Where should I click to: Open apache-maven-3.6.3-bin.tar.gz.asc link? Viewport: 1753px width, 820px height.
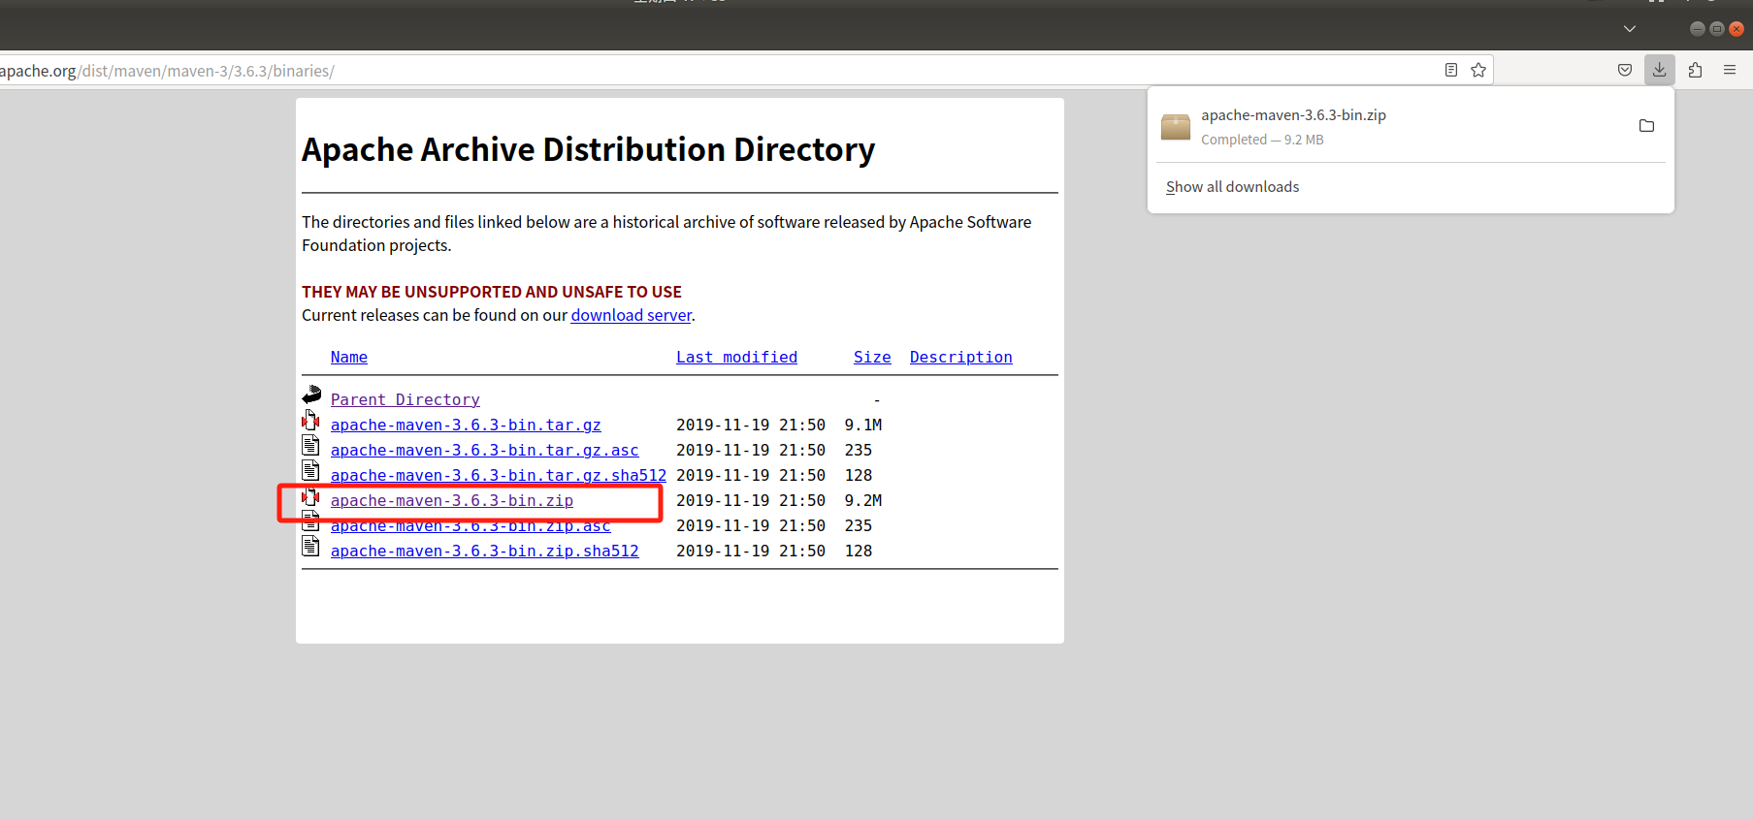(484, 450)
